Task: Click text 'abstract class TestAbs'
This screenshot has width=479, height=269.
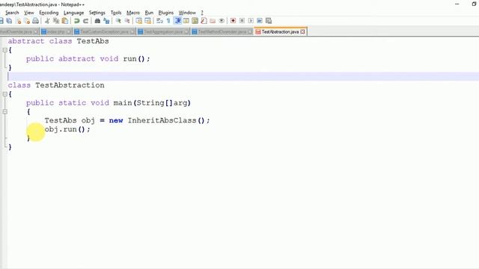Action: click(58, 41)
